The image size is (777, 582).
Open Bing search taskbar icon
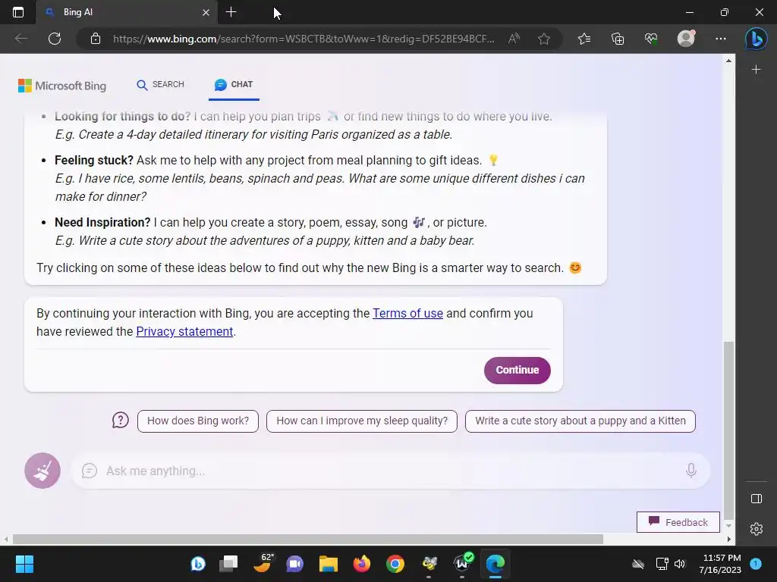coord(198,564)
